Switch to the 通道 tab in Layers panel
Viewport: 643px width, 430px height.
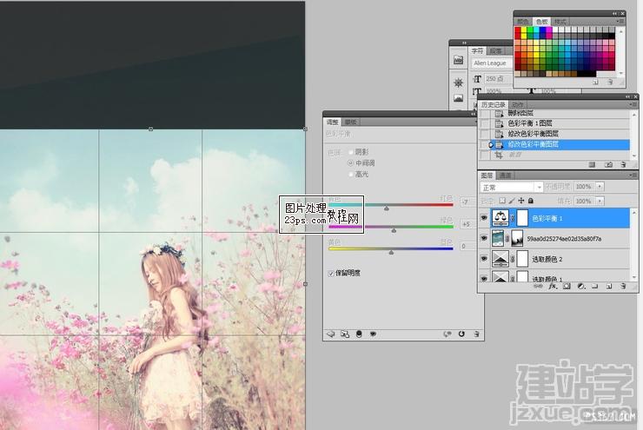[505, 175]
